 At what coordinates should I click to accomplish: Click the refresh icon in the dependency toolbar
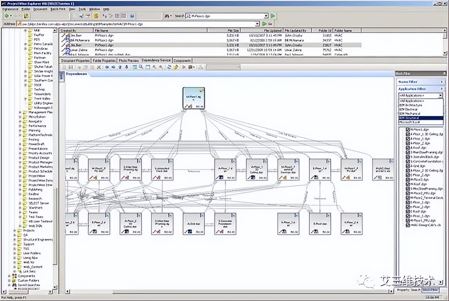point(169,67)
